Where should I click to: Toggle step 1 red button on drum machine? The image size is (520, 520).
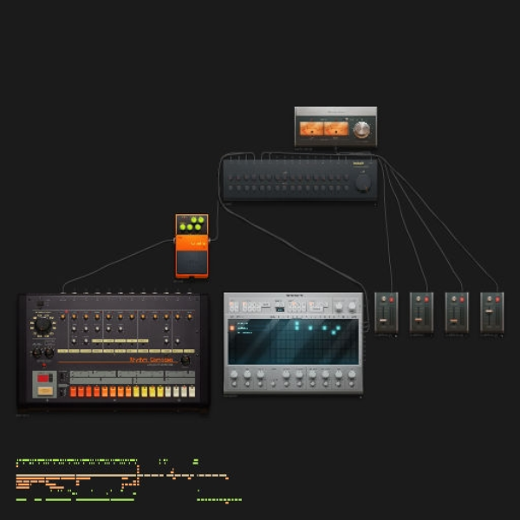(x=73, y=392)
